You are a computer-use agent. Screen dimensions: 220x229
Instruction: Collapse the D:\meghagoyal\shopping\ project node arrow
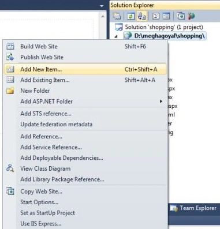pos(116,36)
